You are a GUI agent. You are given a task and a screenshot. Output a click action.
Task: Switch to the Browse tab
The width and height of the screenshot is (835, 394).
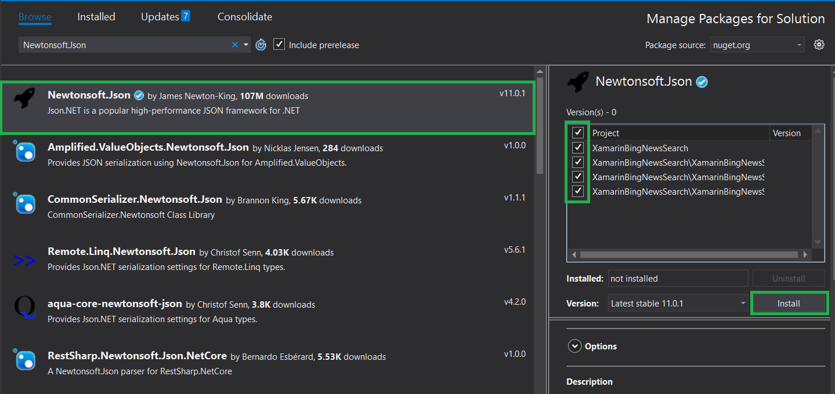(x=35, y=17)
